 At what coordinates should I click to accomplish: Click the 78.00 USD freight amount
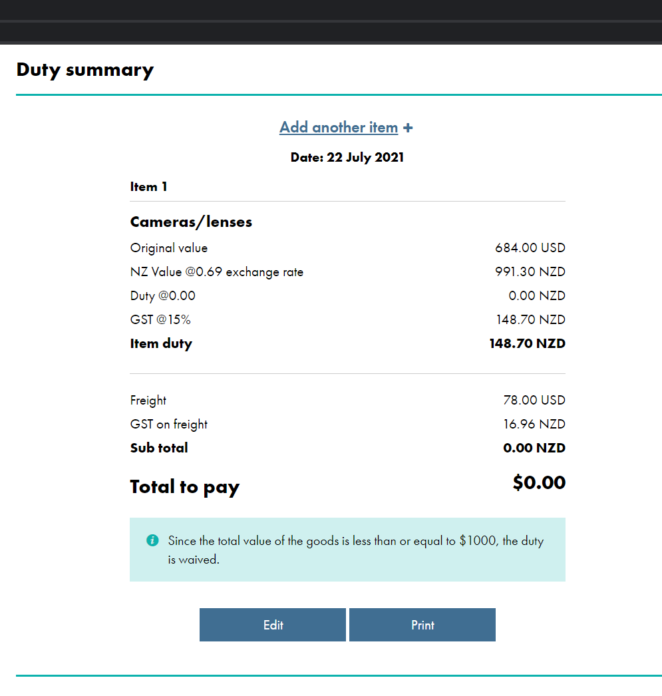pos(534,400)
